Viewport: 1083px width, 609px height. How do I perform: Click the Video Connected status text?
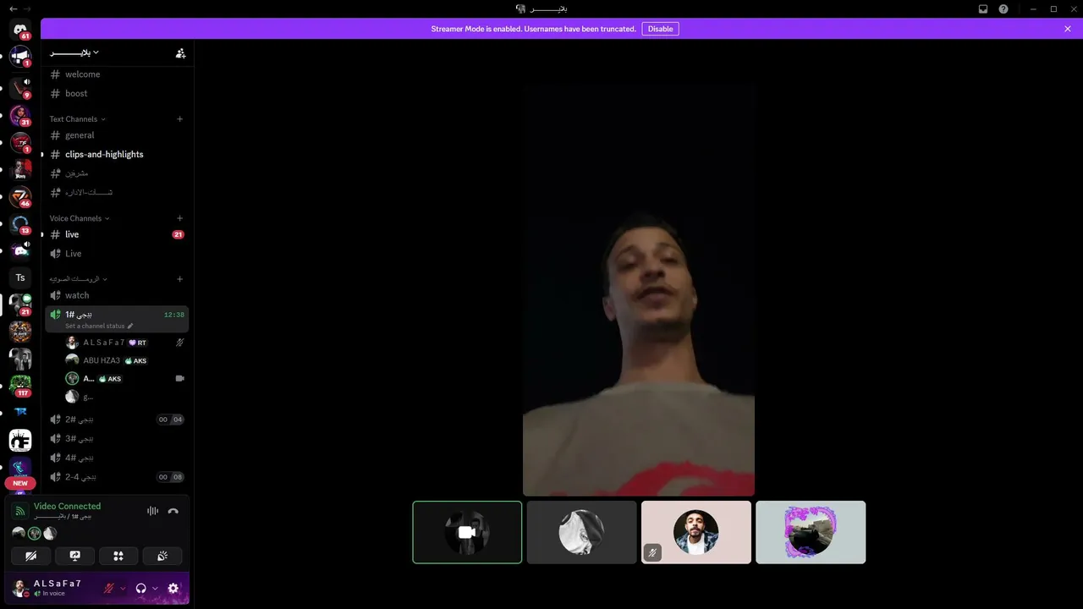[67, 506]
